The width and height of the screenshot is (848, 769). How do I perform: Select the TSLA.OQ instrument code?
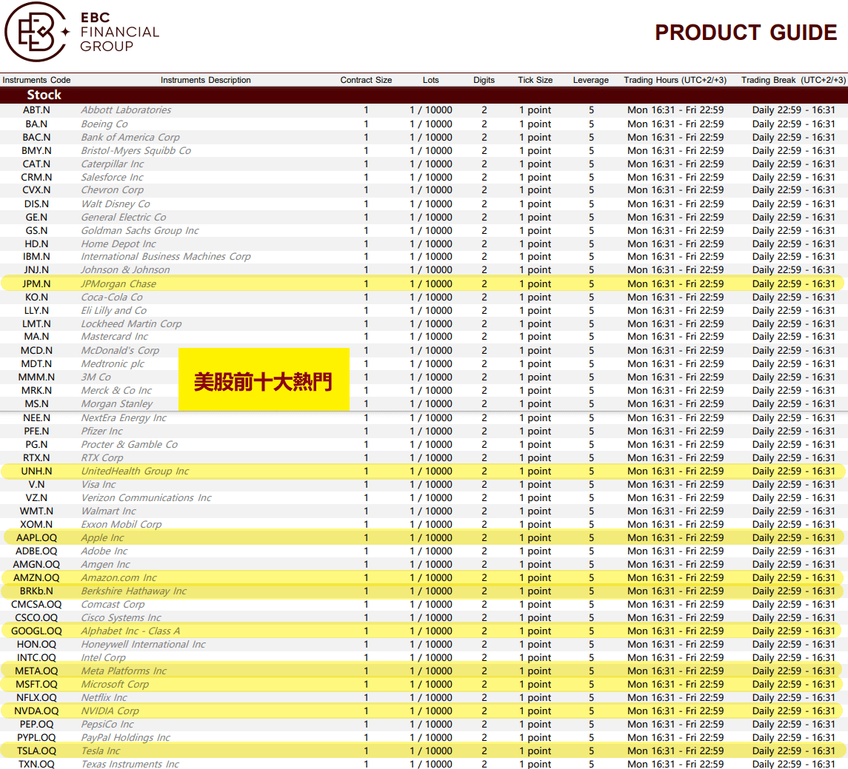click(x=36, y=751)
